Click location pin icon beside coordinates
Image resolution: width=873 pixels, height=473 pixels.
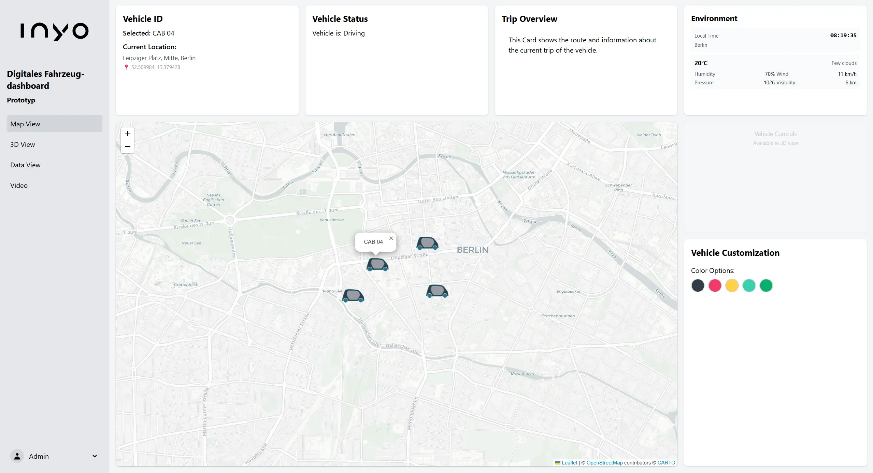pyautogui.click(x=126, y=67)
